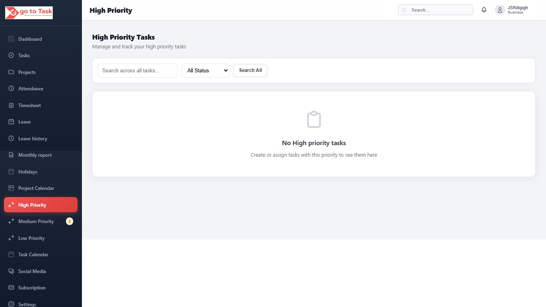
Task: Open Timesheet from the sidebar
Action: (41, 105)
